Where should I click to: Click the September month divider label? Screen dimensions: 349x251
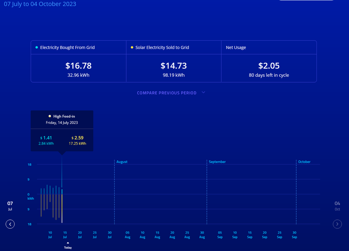(217, 162)
